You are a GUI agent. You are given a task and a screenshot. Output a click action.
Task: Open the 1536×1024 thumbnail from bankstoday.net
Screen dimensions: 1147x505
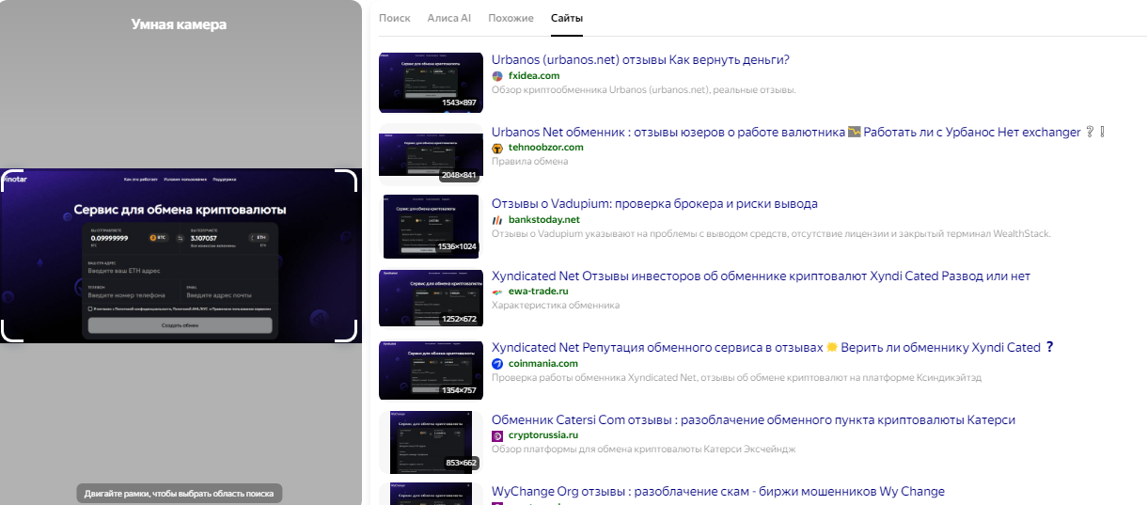(x=432, y=226)
